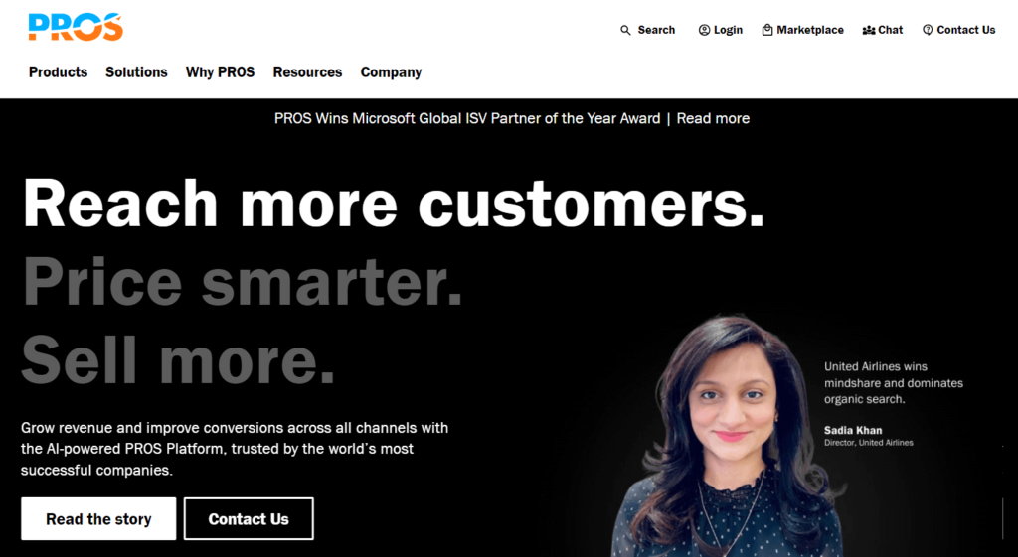Expand the Solutions menu
The height and width of the screenshot is (557, 1018).
point(136,71)
